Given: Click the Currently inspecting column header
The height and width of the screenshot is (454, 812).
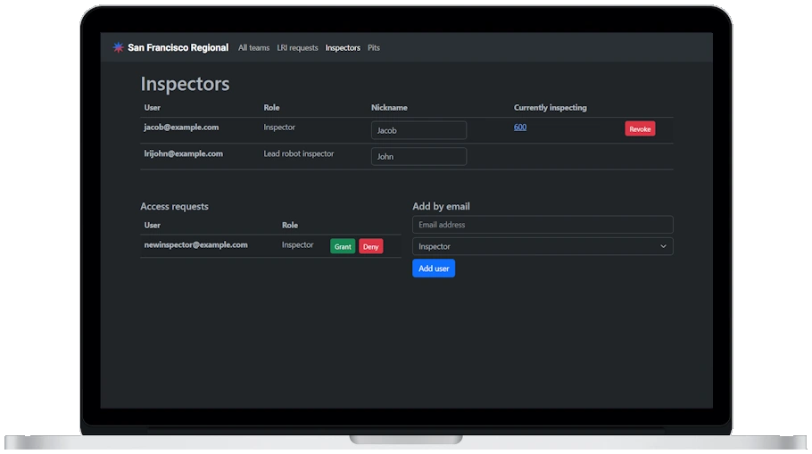Looking at the screenshot, I should pyautogui.click(x=550, y=108).
